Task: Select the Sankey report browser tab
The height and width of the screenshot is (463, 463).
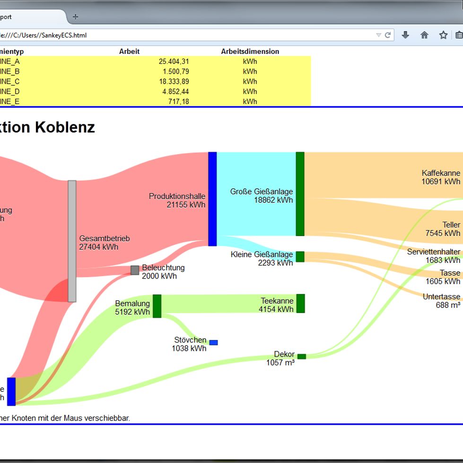Action: pos(28,17)
